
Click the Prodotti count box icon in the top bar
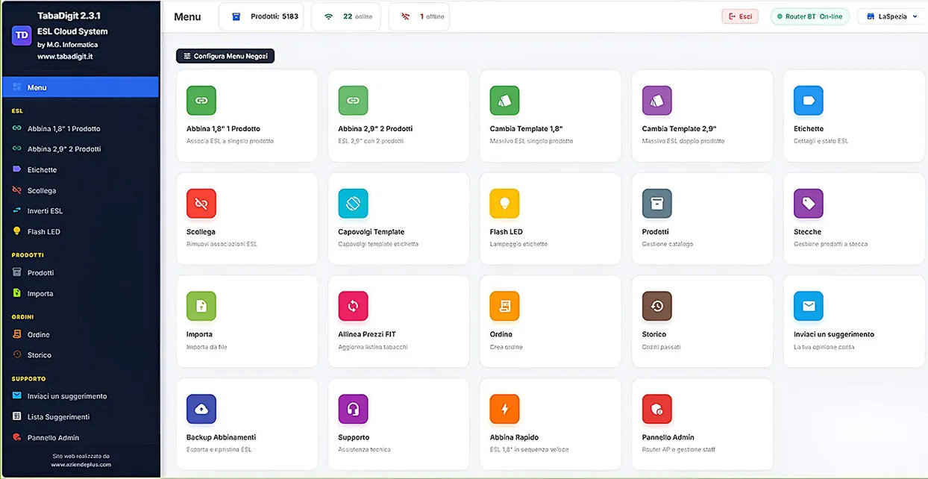[x=236, y=16]
